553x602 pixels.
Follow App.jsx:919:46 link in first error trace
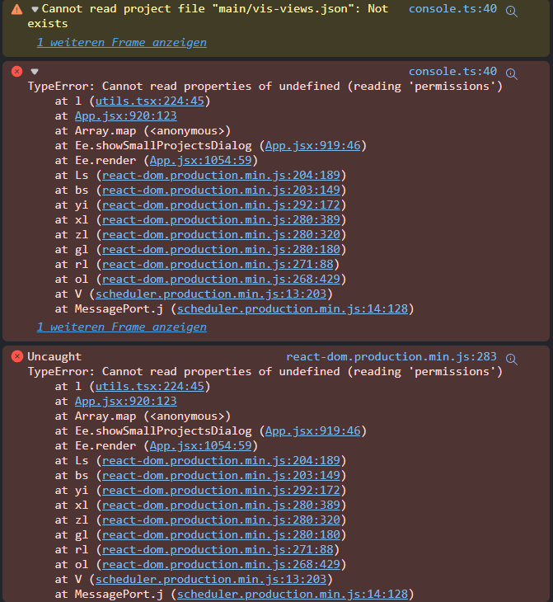click(x=313, y=146)
